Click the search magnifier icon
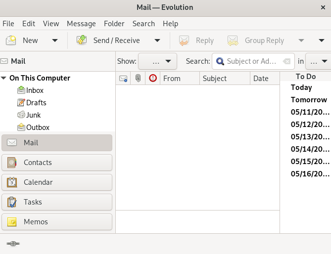This screenshot has width=331, height=254. (220, 61)
